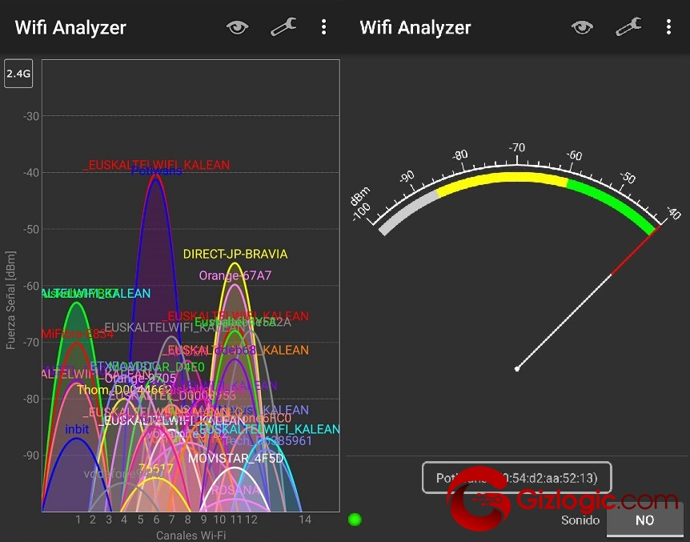The width and height of the screenshot is (690, 542).
Task: Select the MOVISTAR_D4E0 network label
Action: point(157,367)
